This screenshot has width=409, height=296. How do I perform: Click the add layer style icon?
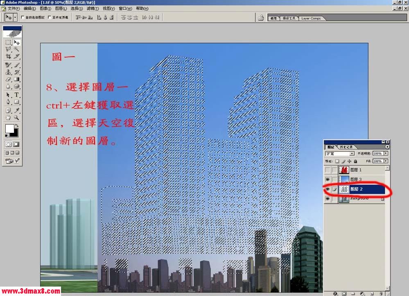[x=335, y=294]
